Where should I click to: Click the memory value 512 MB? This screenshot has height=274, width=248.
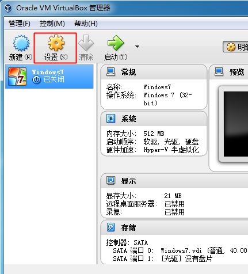154,134
